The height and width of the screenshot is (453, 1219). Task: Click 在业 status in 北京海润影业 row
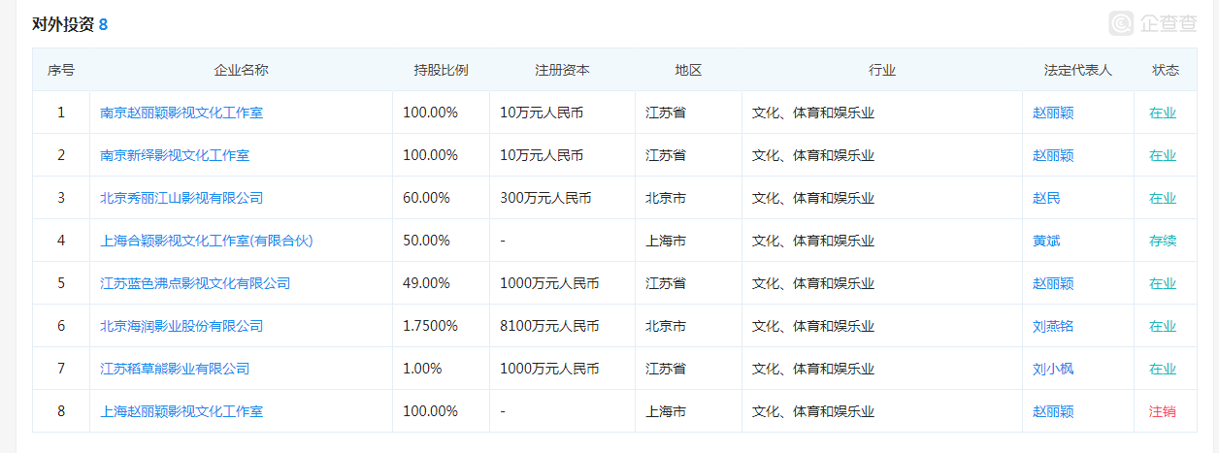(1163, 326)
